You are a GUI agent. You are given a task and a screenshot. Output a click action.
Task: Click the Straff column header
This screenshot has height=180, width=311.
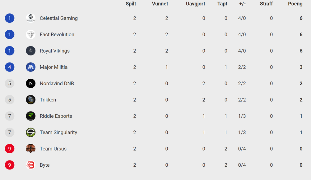pos(266,4)
